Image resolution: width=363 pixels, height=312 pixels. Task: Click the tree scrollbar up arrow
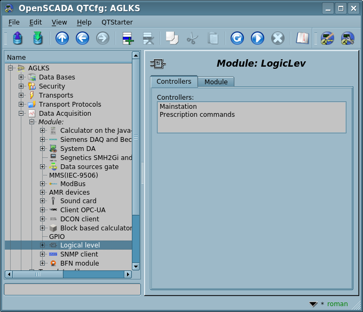point(136,55)
